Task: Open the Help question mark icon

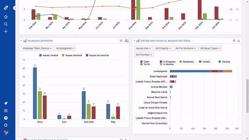Action: (x=6, y=118)
